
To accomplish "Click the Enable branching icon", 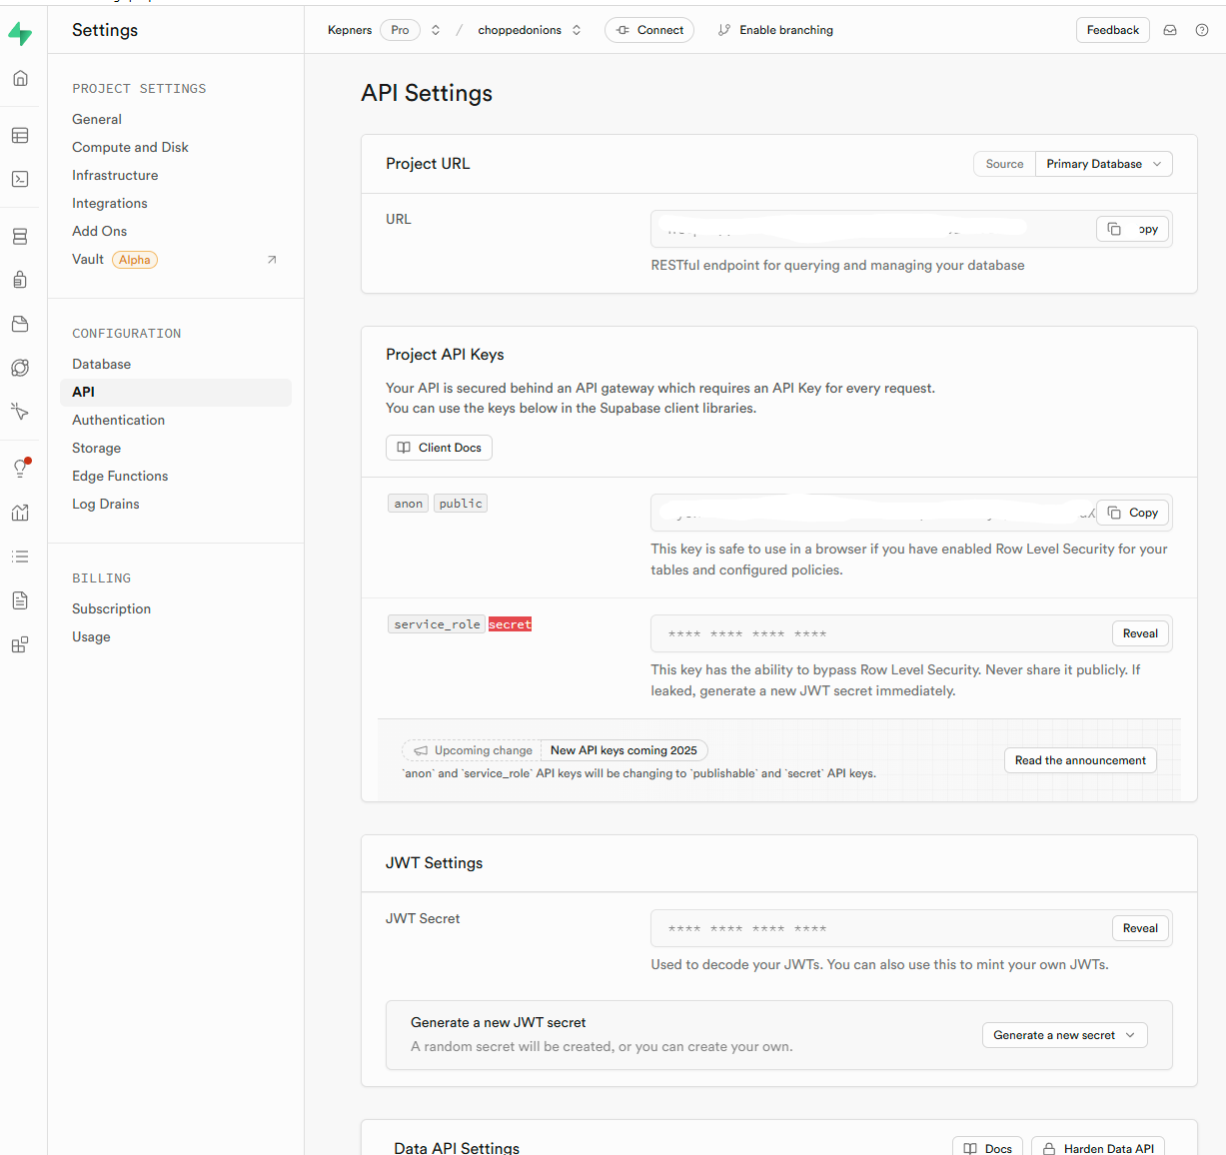I will pyautogui.click(x=724, y=30).
